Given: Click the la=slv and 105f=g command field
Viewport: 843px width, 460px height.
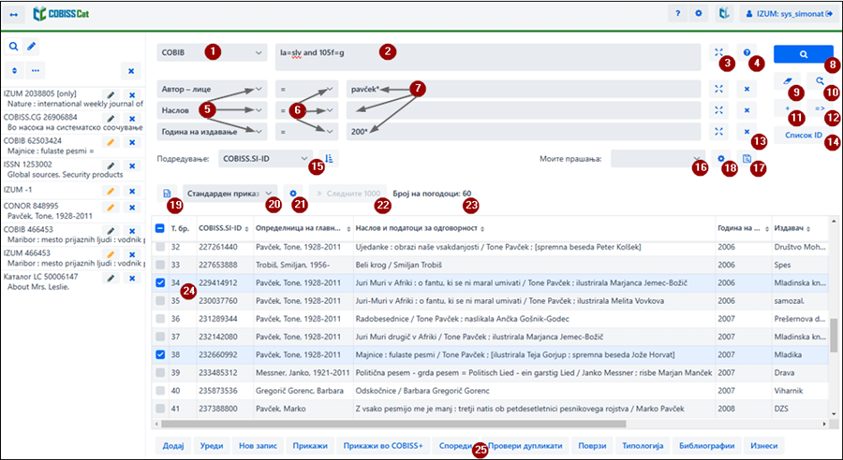Looking at the screenshot, I should tap(488, 57).
